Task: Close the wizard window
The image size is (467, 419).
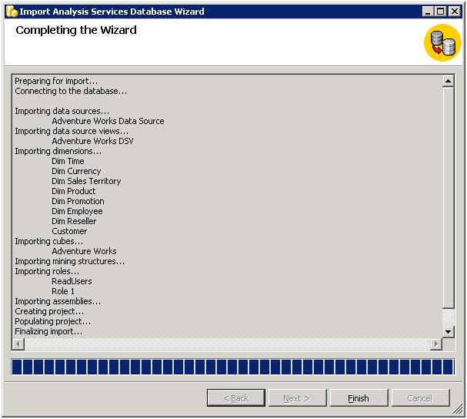Action: [455, 12]
